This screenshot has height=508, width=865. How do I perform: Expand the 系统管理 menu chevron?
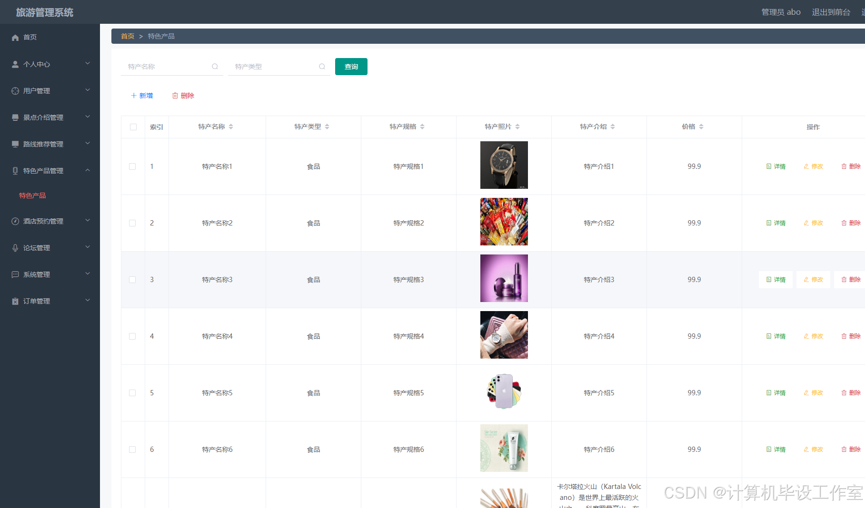coord(88,274)
